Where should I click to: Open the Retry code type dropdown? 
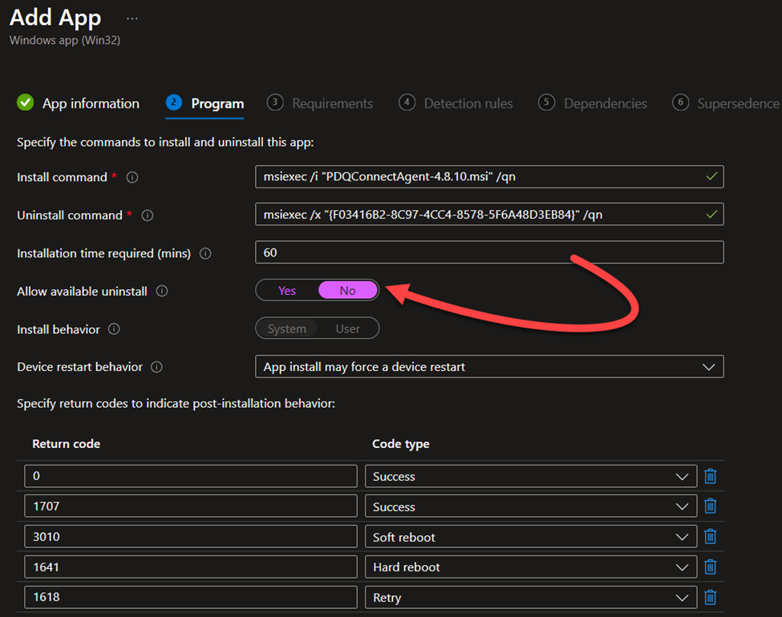(x=531, y=597)
